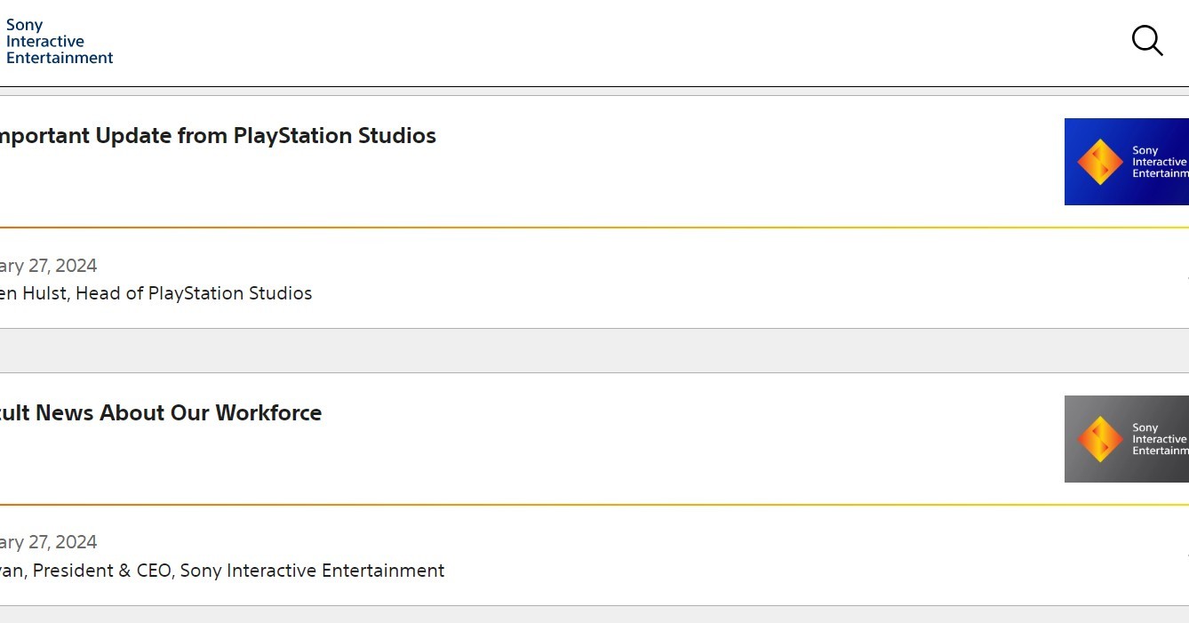Viewport: 1189px width, 623px height.
Task: Click the white text inside blue thumbnail
Action: [1159, 162]
